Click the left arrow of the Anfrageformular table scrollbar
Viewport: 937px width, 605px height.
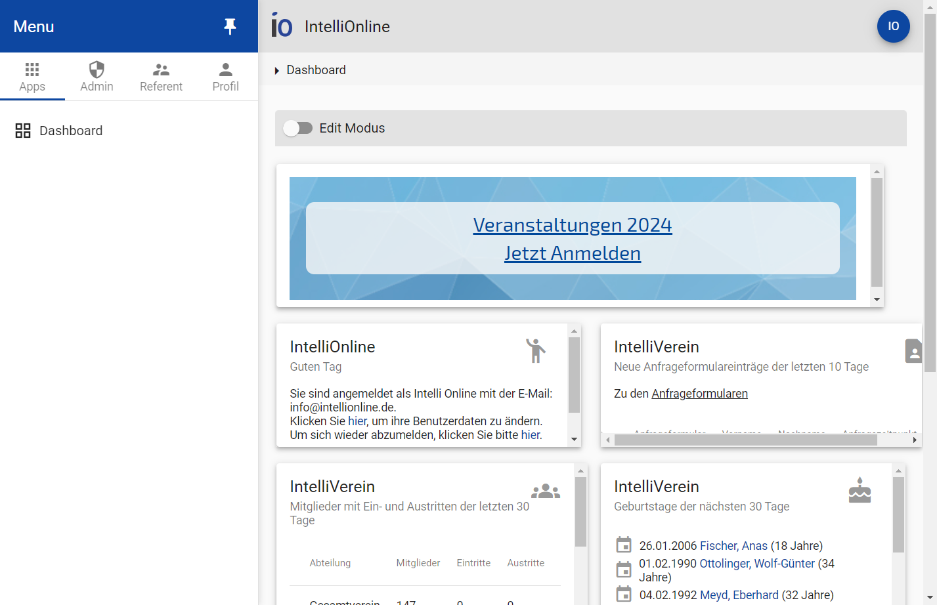click(x=608, y=440)
